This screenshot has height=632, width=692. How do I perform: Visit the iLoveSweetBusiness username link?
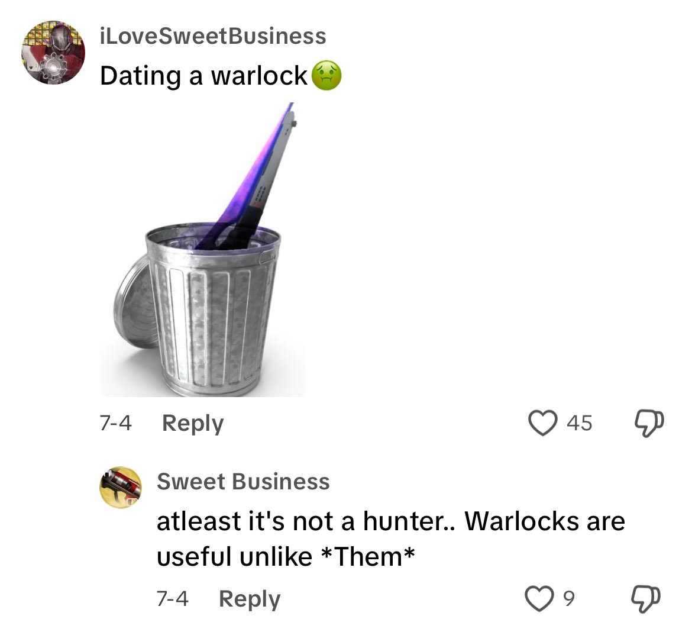click(213, 36)
